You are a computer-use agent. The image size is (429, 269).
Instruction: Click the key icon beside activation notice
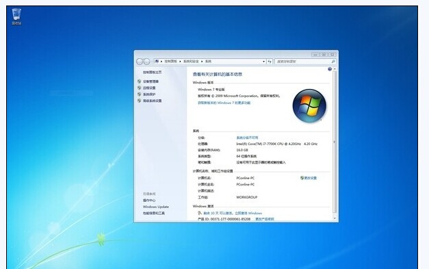(x=200, y=213)
